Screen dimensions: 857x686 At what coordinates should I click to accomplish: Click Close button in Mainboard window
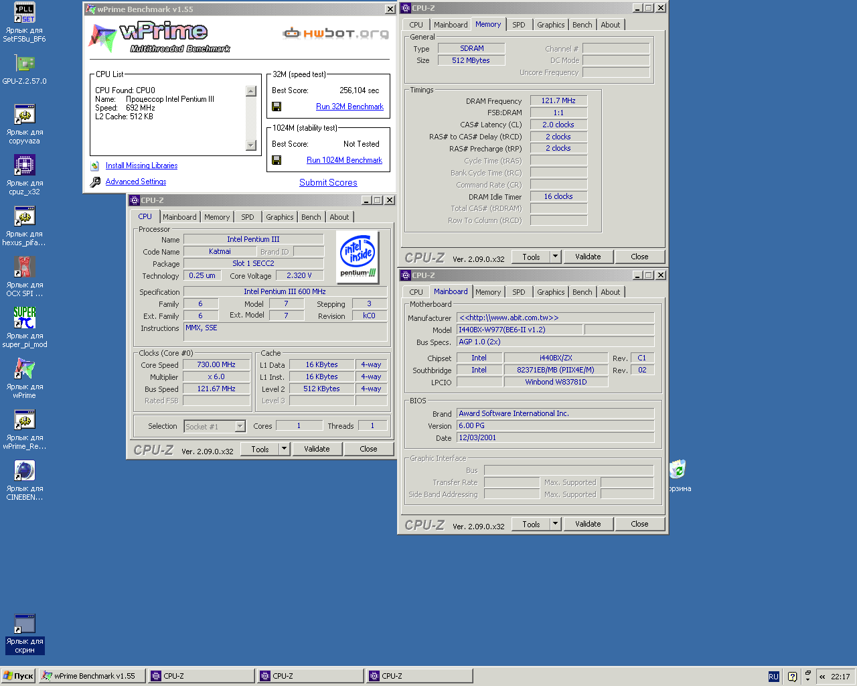639,524
